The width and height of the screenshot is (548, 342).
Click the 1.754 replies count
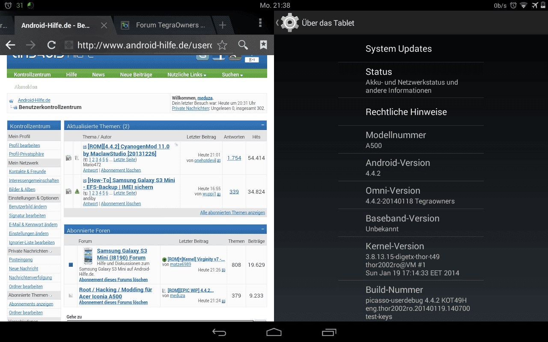click(234, 158)
